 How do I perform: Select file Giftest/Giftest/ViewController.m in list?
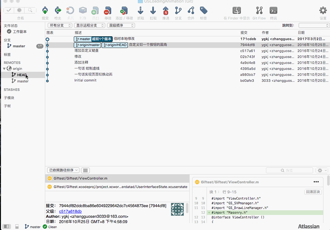(117, 178)
